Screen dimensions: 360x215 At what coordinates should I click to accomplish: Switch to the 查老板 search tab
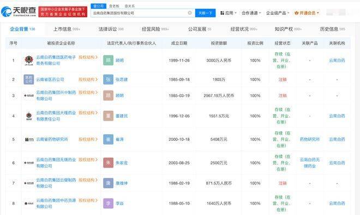coord(114,6)
